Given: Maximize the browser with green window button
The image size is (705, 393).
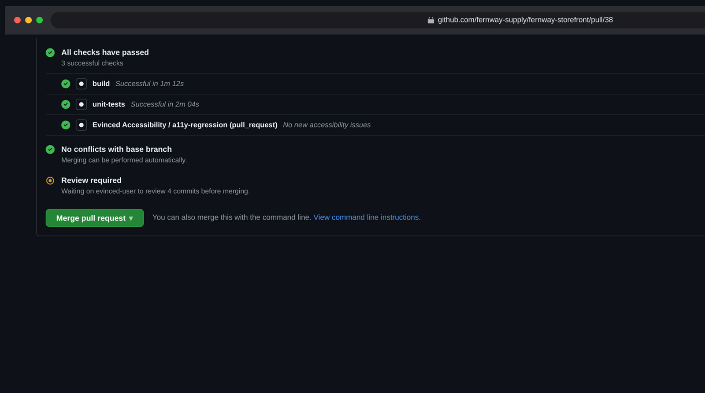Looking at the screenshot, I should click(40, 20).
